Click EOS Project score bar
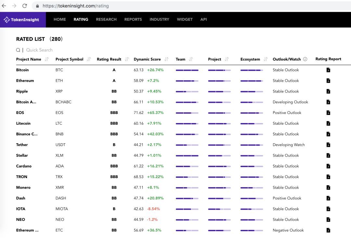Image resolution: width=351 pixels, height=238 pixels. (x=219, y=113)
